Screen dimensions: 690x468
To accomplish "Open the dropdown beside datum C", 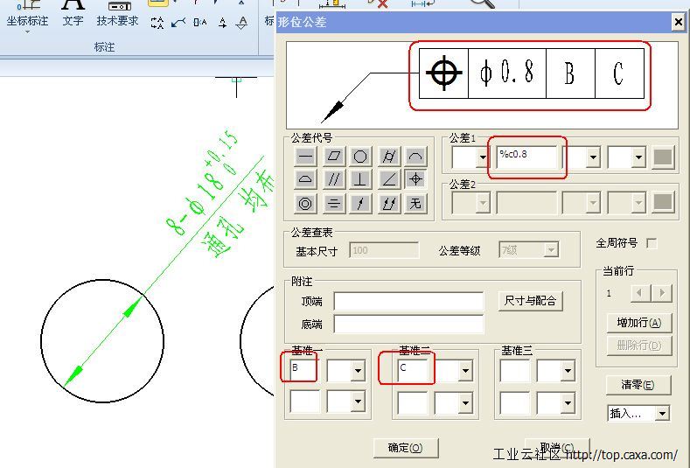I will pos(465,371).
